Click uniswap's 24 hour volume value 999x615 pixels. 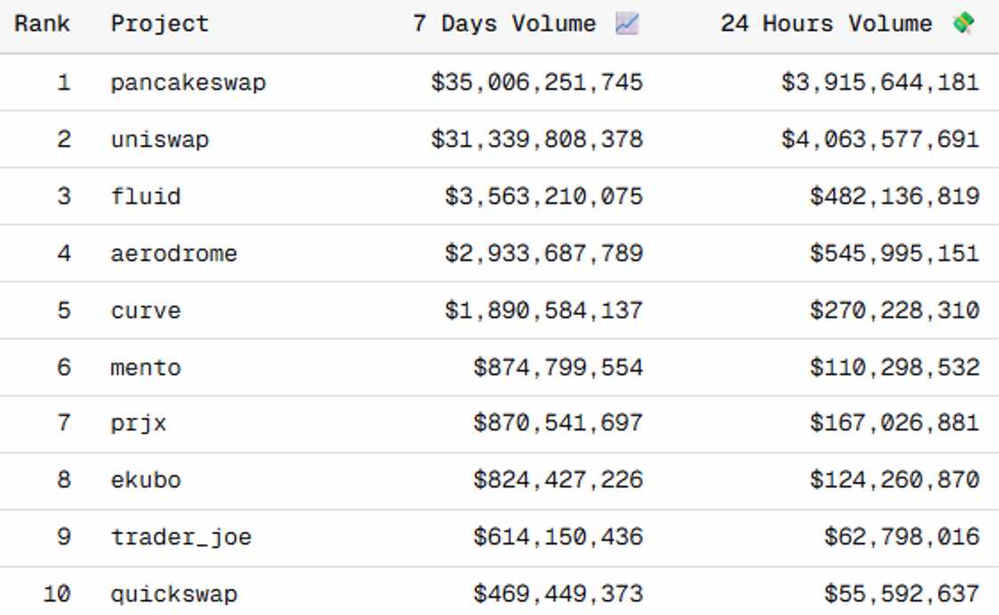point(880,140)
